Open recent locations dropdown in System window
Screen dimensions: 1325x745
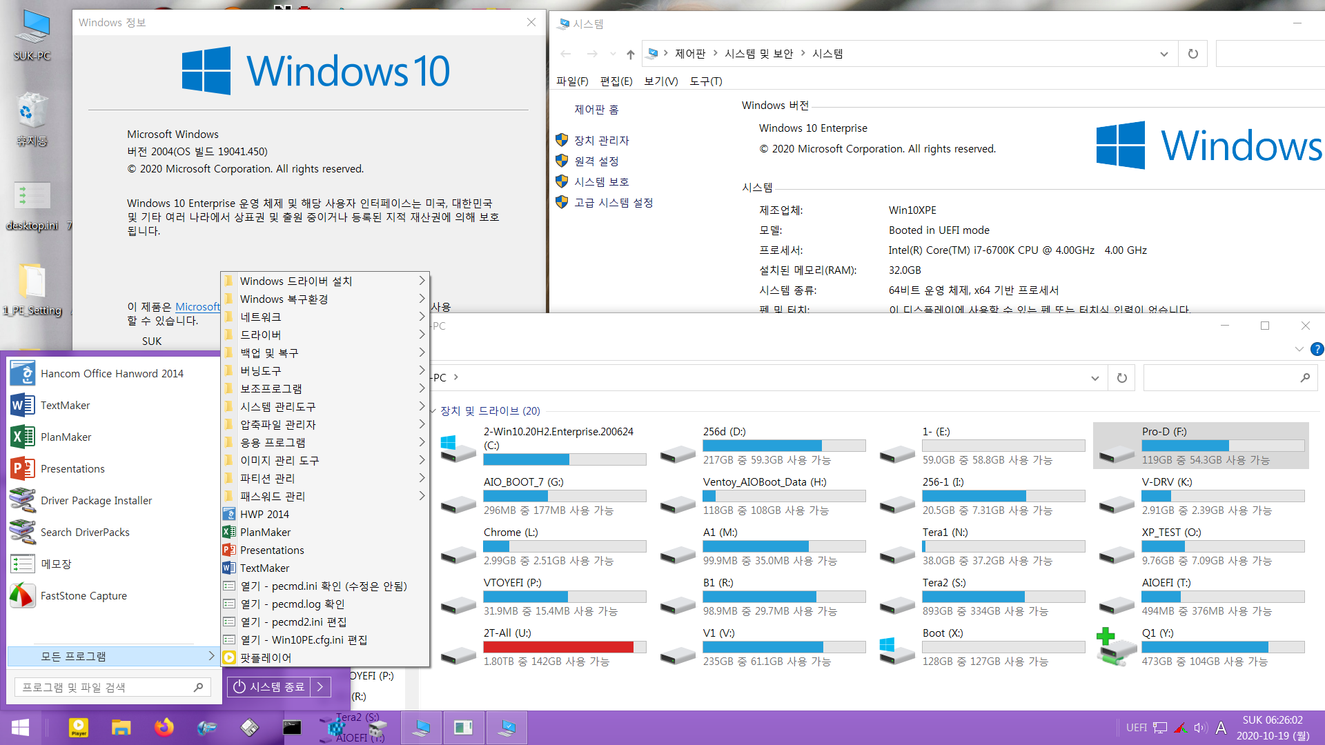[613, 54]
